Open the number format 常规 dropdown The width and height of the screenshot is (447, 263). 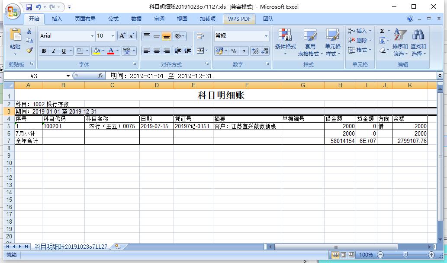click(266, 36)
